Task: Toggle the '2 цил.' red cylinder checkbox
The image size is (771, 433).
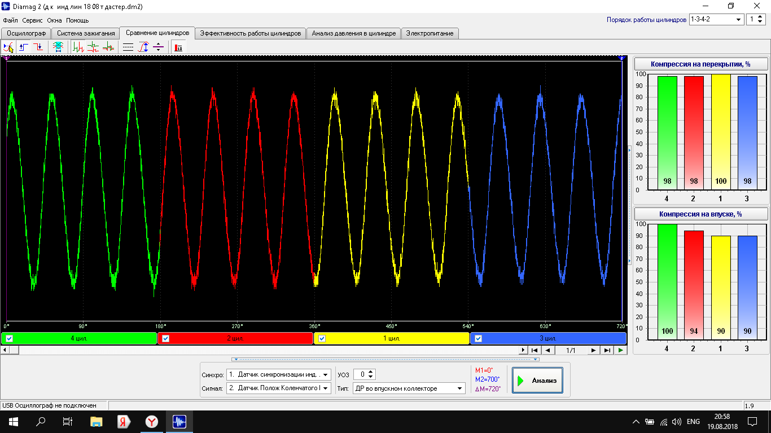Action: coord(165,338)
